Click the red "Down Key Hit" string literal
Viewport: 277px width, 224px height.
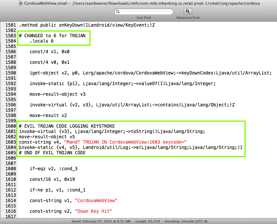[x=93, y=211]
